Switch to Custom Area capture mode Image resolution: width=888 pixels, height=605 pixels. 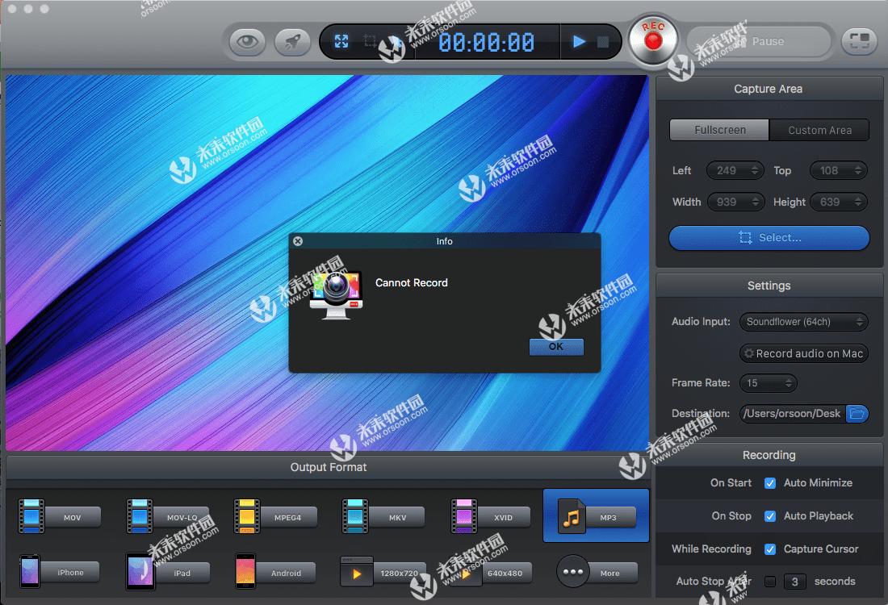point(819,129)
